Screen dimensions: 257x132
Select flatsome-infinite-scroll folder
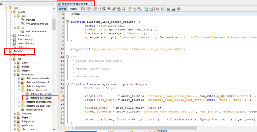click(x=38, y=82)
